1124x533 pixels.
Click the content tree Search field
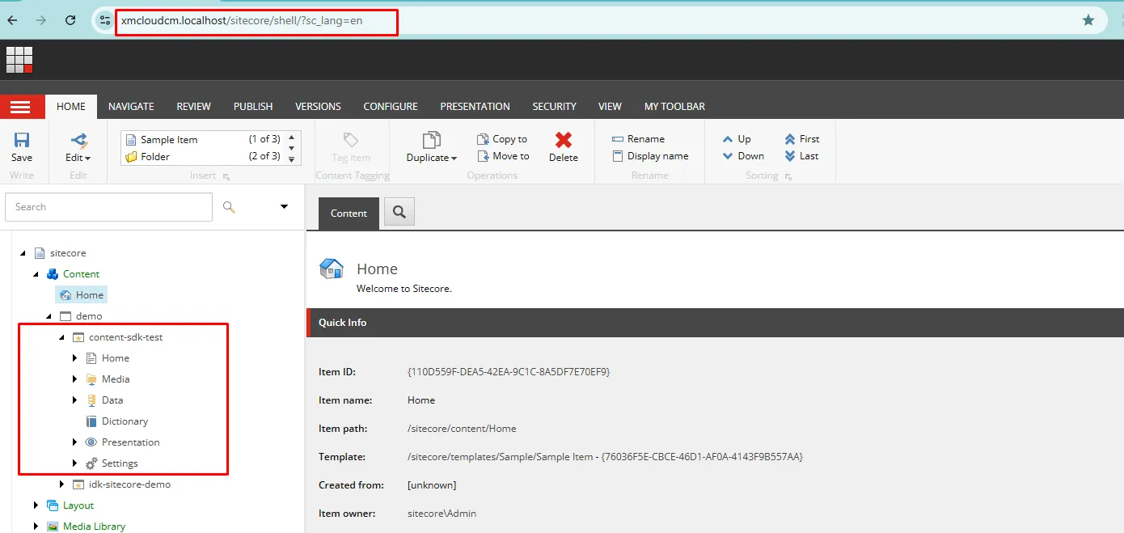click(108, 207)
